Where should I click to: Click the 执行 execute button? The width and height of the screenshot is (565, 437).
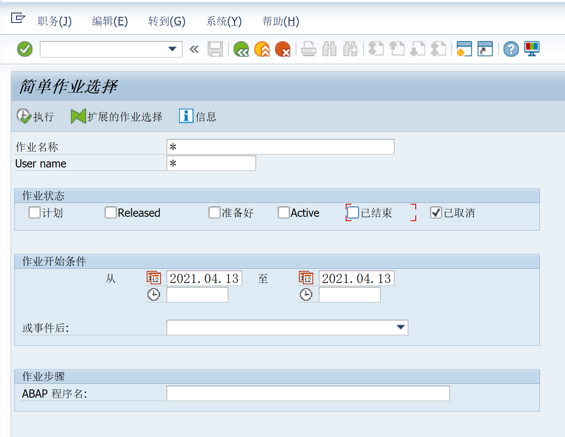point(37,116)
